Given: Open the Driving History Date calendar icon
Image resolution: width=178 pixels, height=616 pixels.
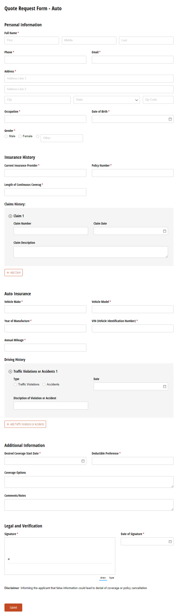Looking at the screenshot, I should (x=165, y=387).
